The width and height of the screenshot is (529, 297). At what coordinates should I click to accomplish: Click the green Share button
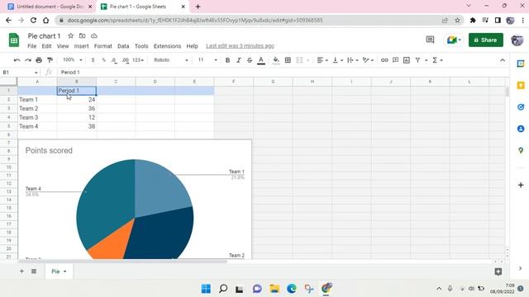click(x=485, y=40)
